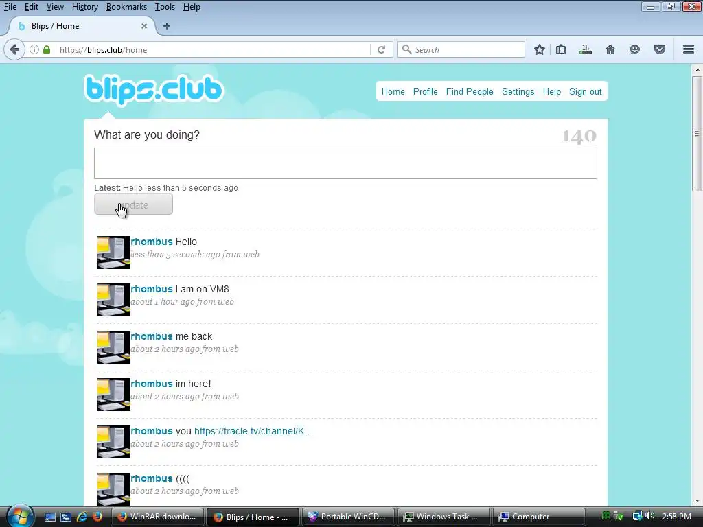
Task: Open rhombus username on me back post
Action: 152,336
